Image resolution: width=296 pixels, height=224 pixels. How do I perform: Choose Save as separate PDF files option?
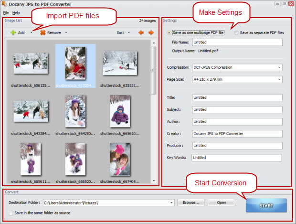237,33
